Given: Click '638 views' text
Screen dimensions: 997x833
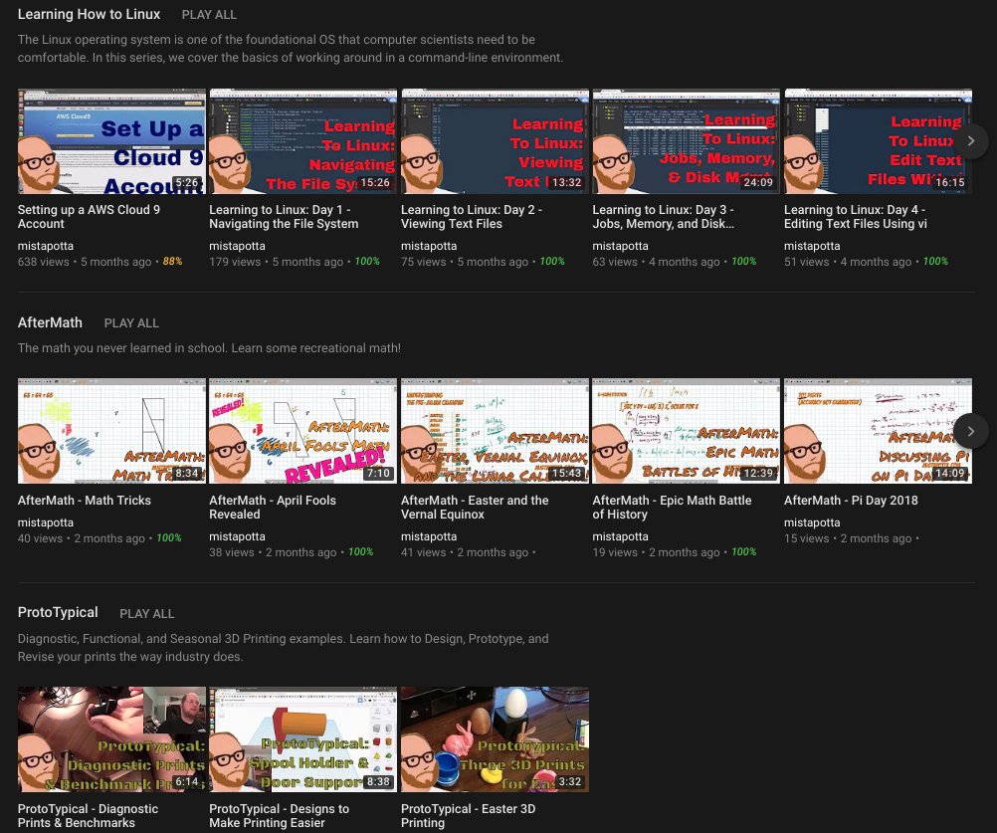Looking at the screenshot, I should point(43,262).
